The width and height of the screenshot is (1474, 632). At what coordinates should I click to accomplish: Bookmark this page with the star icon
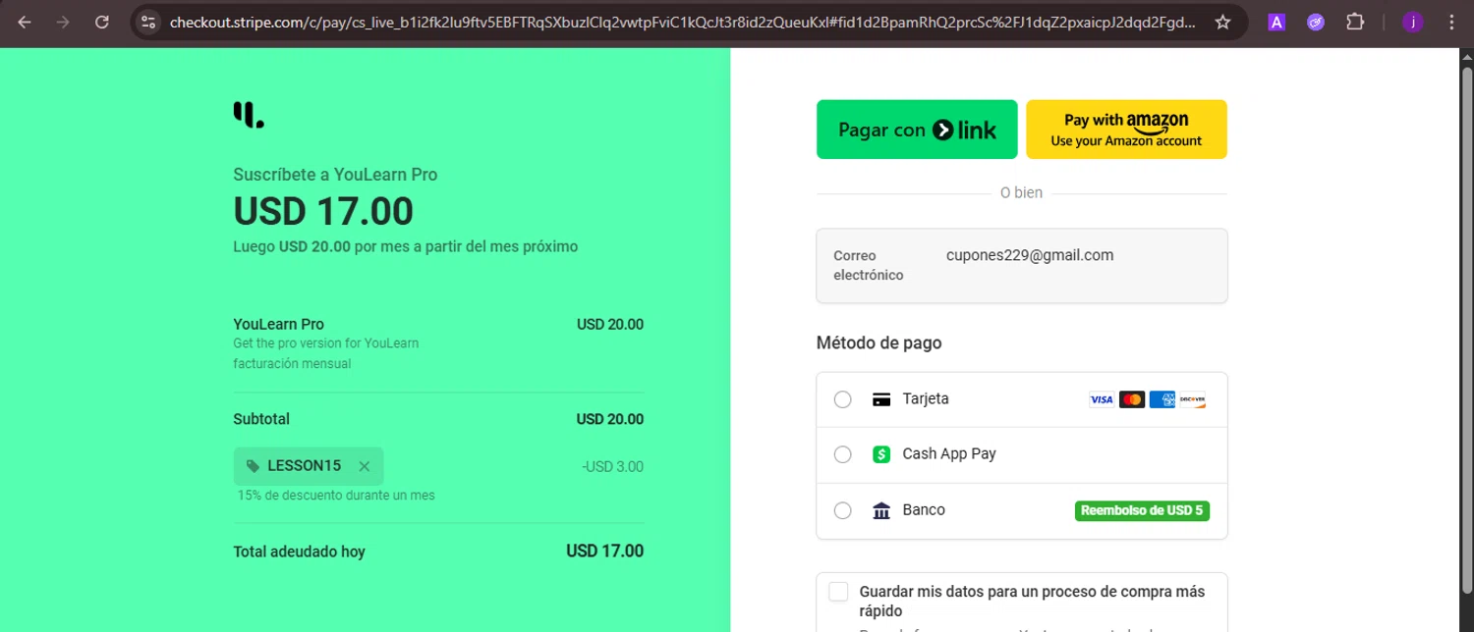[x=1222, y=22]
